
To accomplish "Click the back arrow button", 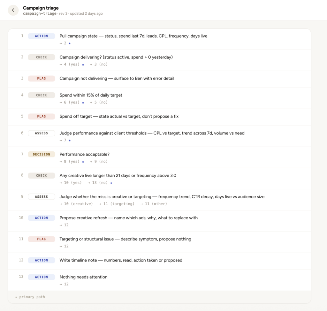I will (x=13, y=10).
